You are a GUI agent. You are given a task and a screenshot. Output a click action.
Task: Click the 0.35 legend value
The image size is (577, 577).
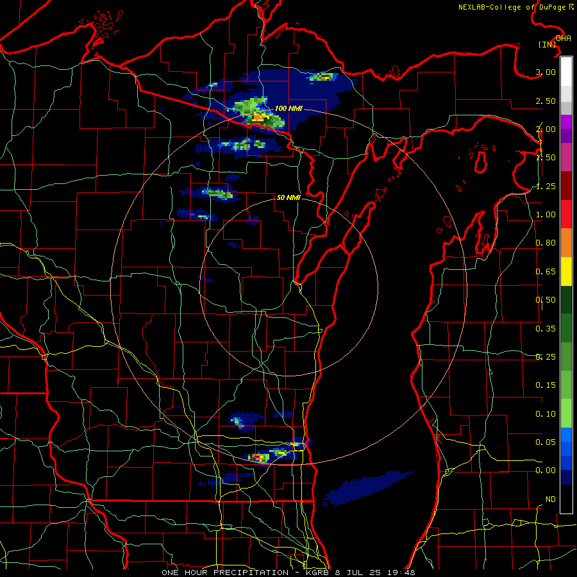pos(546,329)
